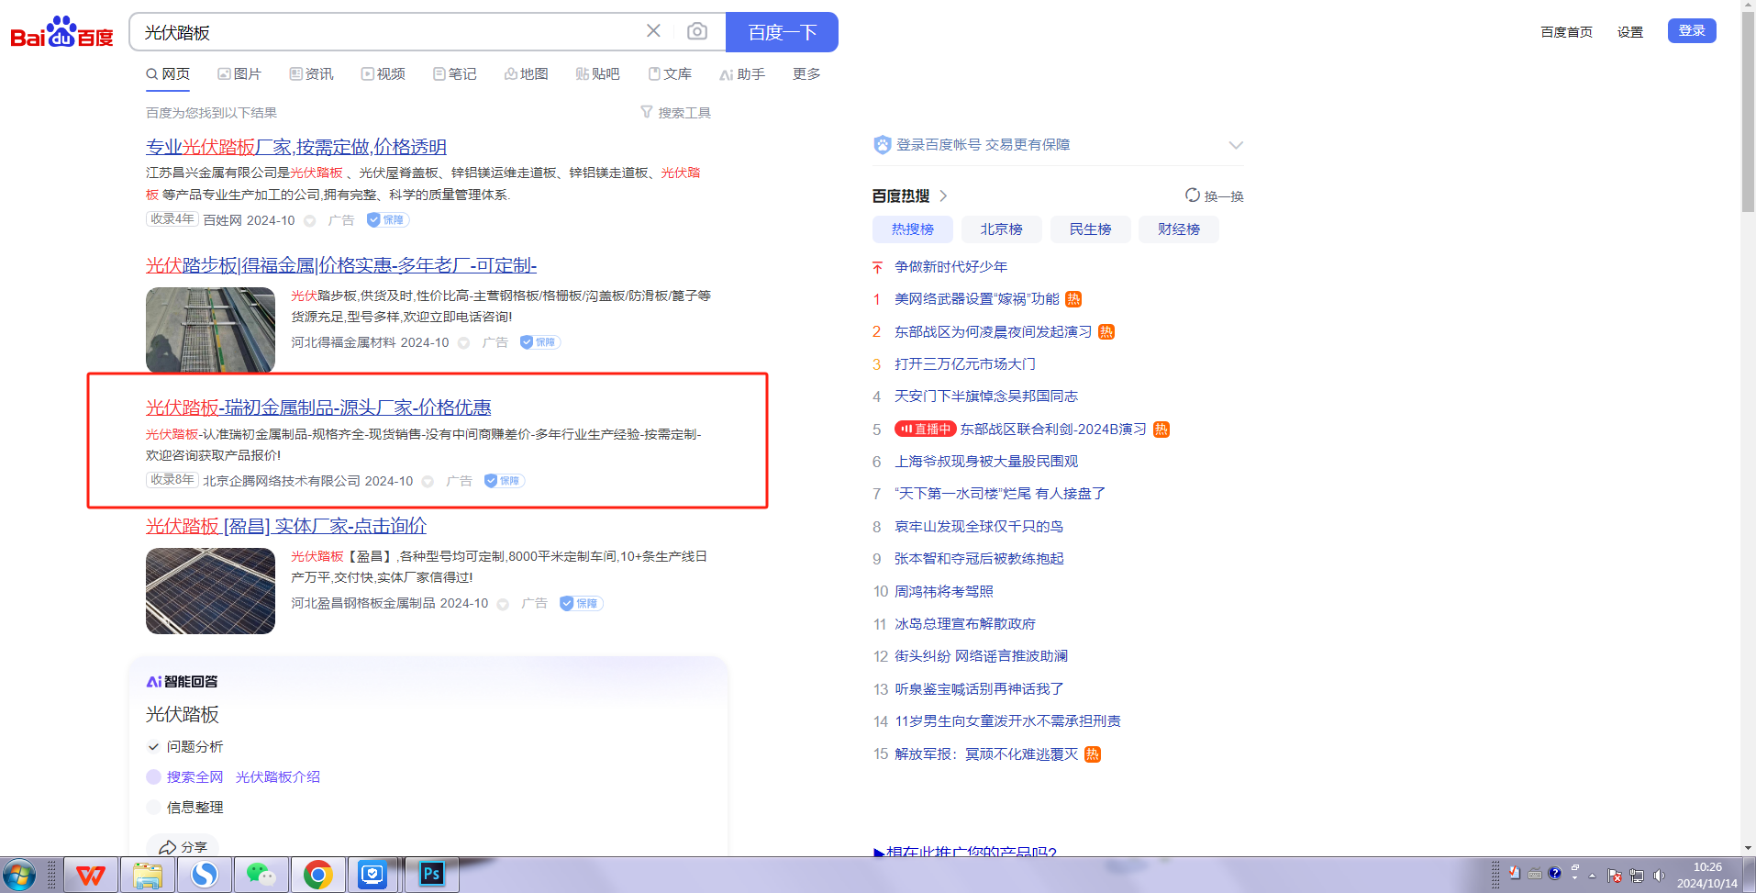This screenshot has height=893, width=1756.
Task: Click the refresh hot search icon
Action: pos(1192,195)
